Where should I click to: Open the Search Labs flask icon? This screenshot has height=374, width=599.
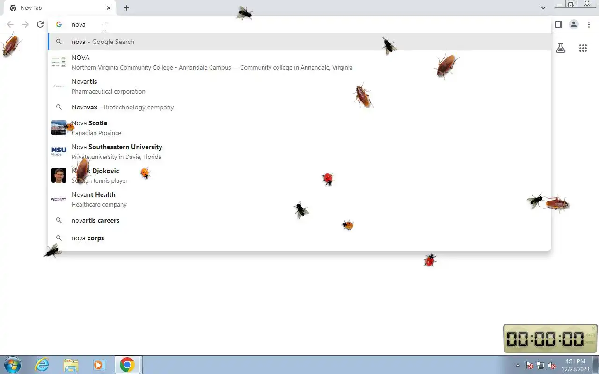pyautogui.click(x=561, y=48)
